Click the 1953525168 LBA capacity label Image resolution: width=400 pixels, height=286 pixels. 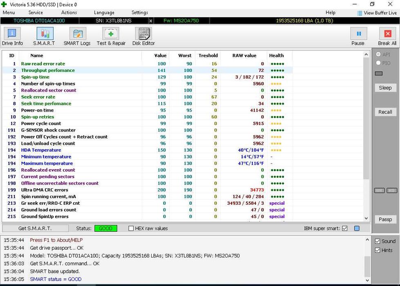(x=304, y=21)
